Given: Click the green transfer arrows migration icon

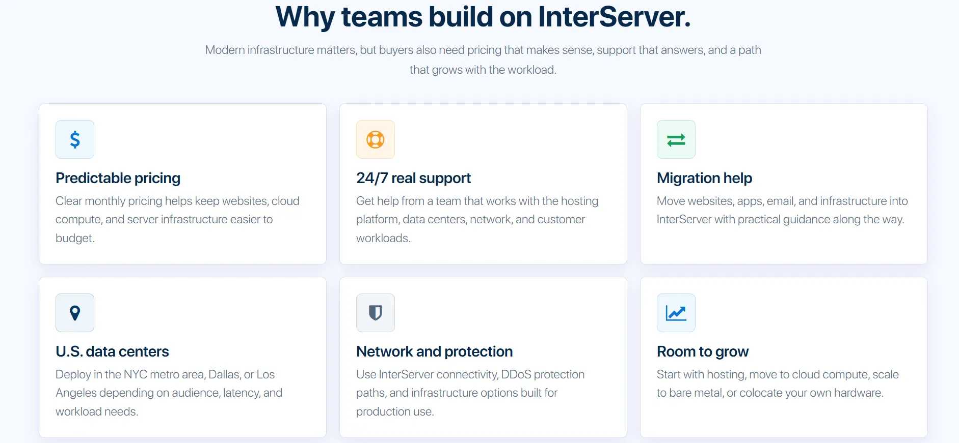Looking at the screenshot, I should click(x=676, y=139).
